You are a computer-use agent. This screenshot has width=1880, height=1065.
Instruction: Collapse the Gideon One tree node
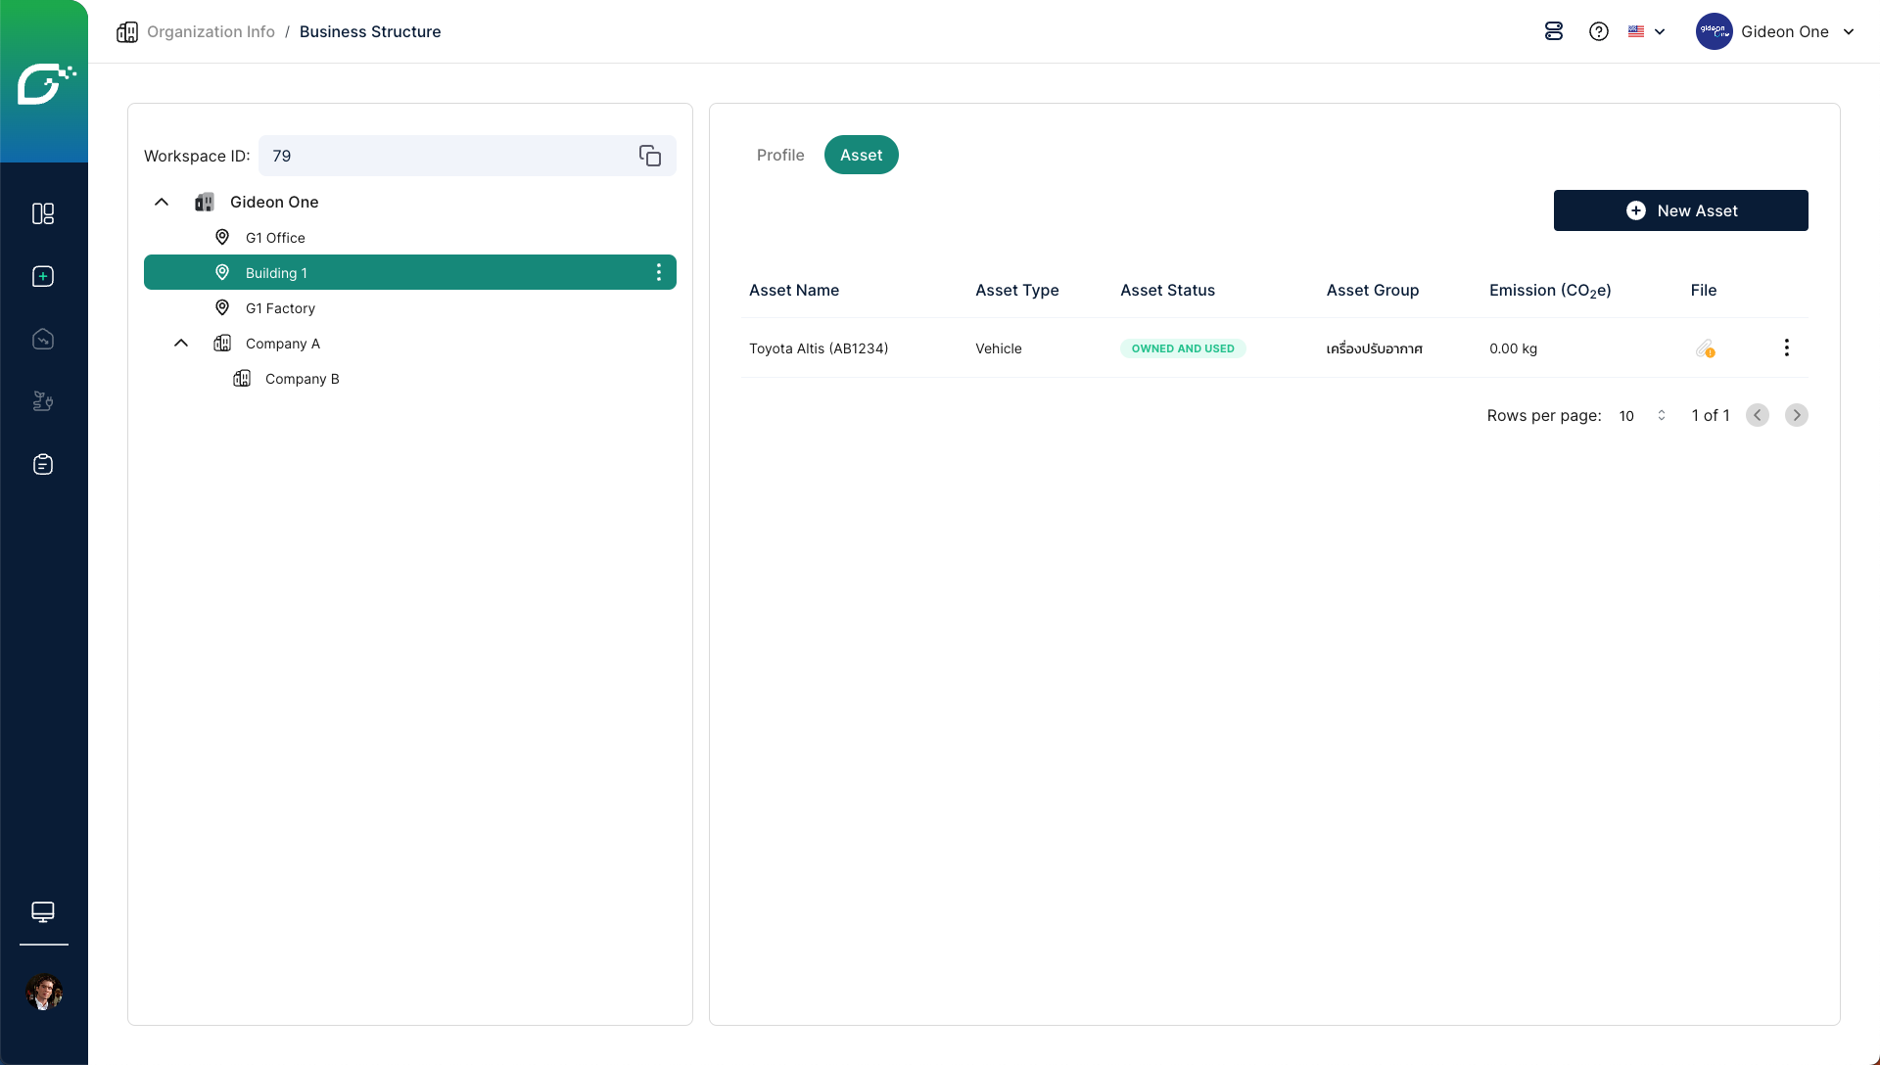tap(162, 202)
